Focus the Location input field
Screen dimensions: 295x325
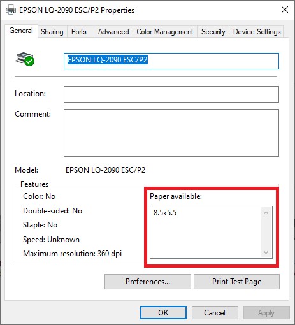coord(171,94)
